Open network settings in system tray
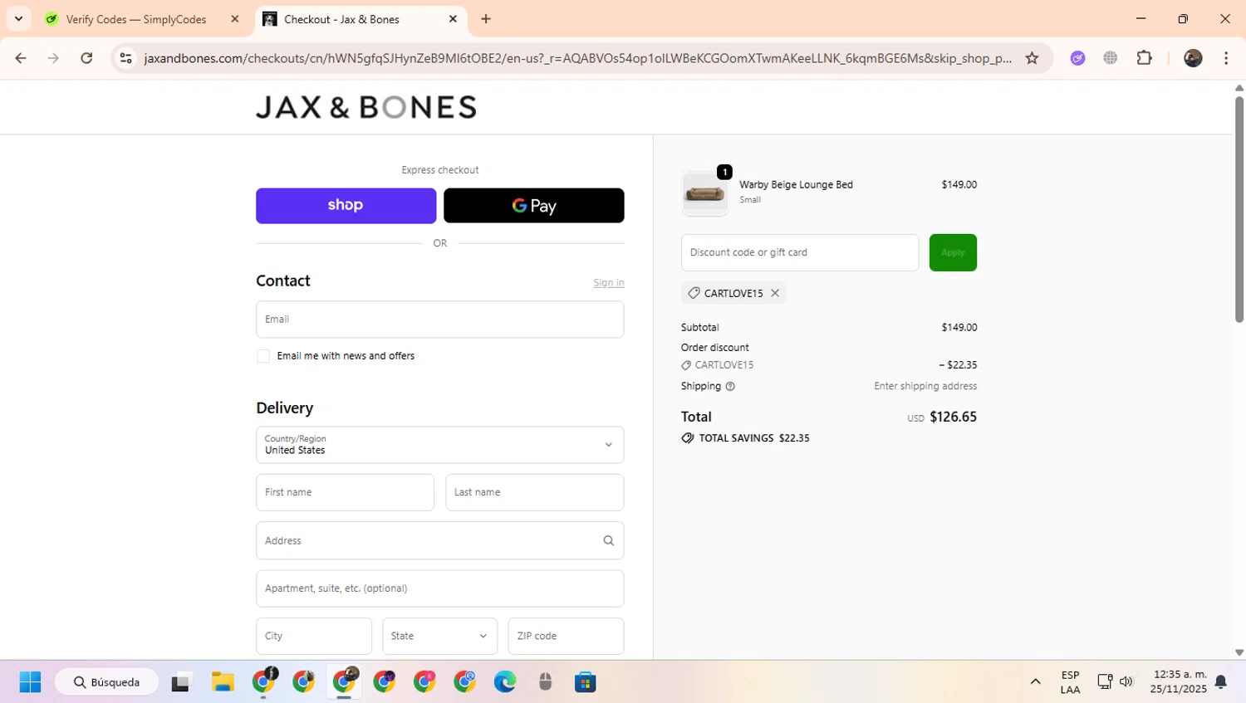Image resolution: width=1246 pixels, height=703 pixels. (1105, 682)
